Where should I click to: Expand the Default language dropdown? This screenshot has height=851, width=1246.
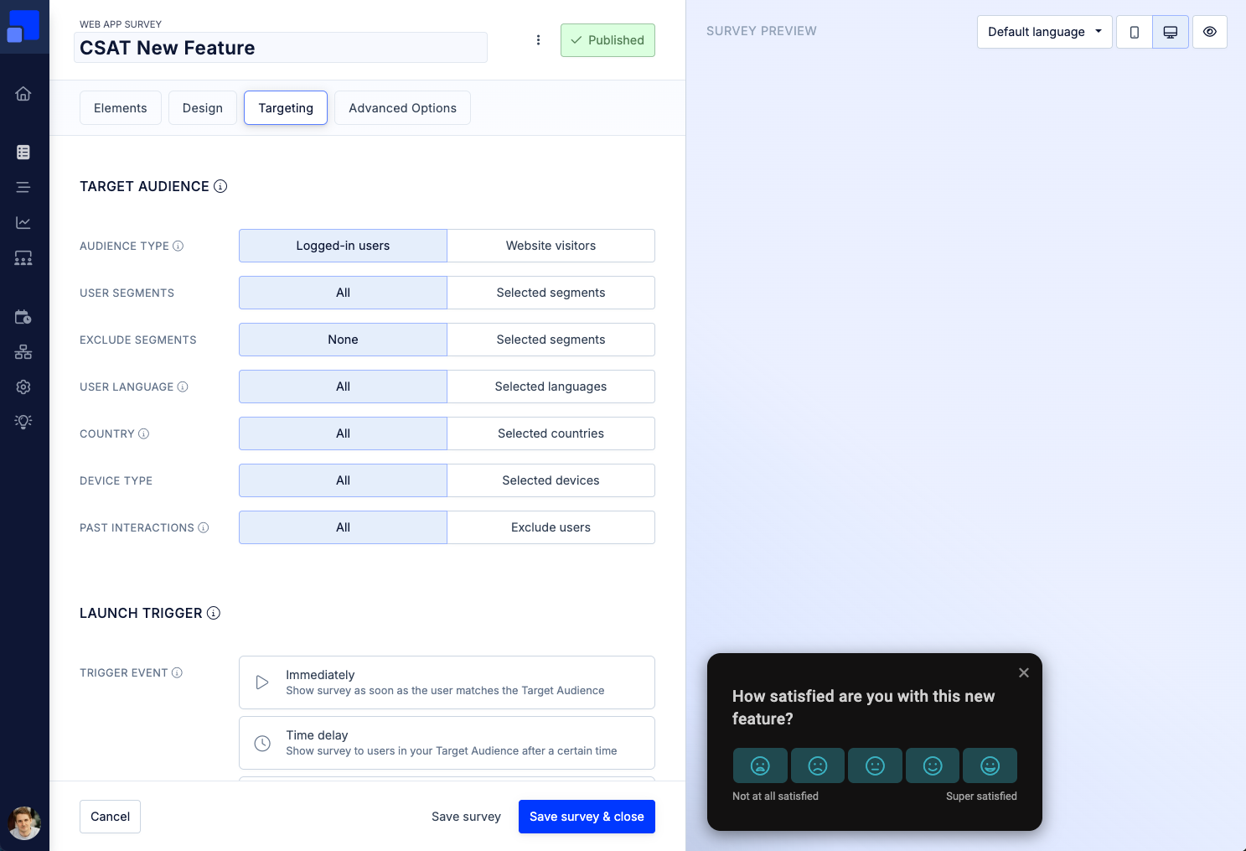(x=1044, y=32)
